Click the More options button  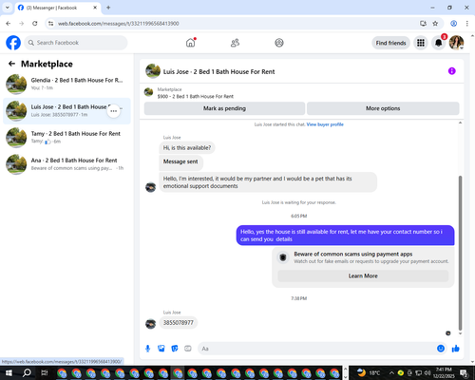pyautogui.click(x=383, y=108)
